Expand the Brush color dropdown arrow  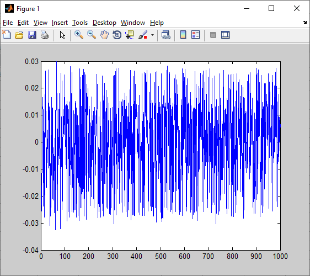coord(152,35)
